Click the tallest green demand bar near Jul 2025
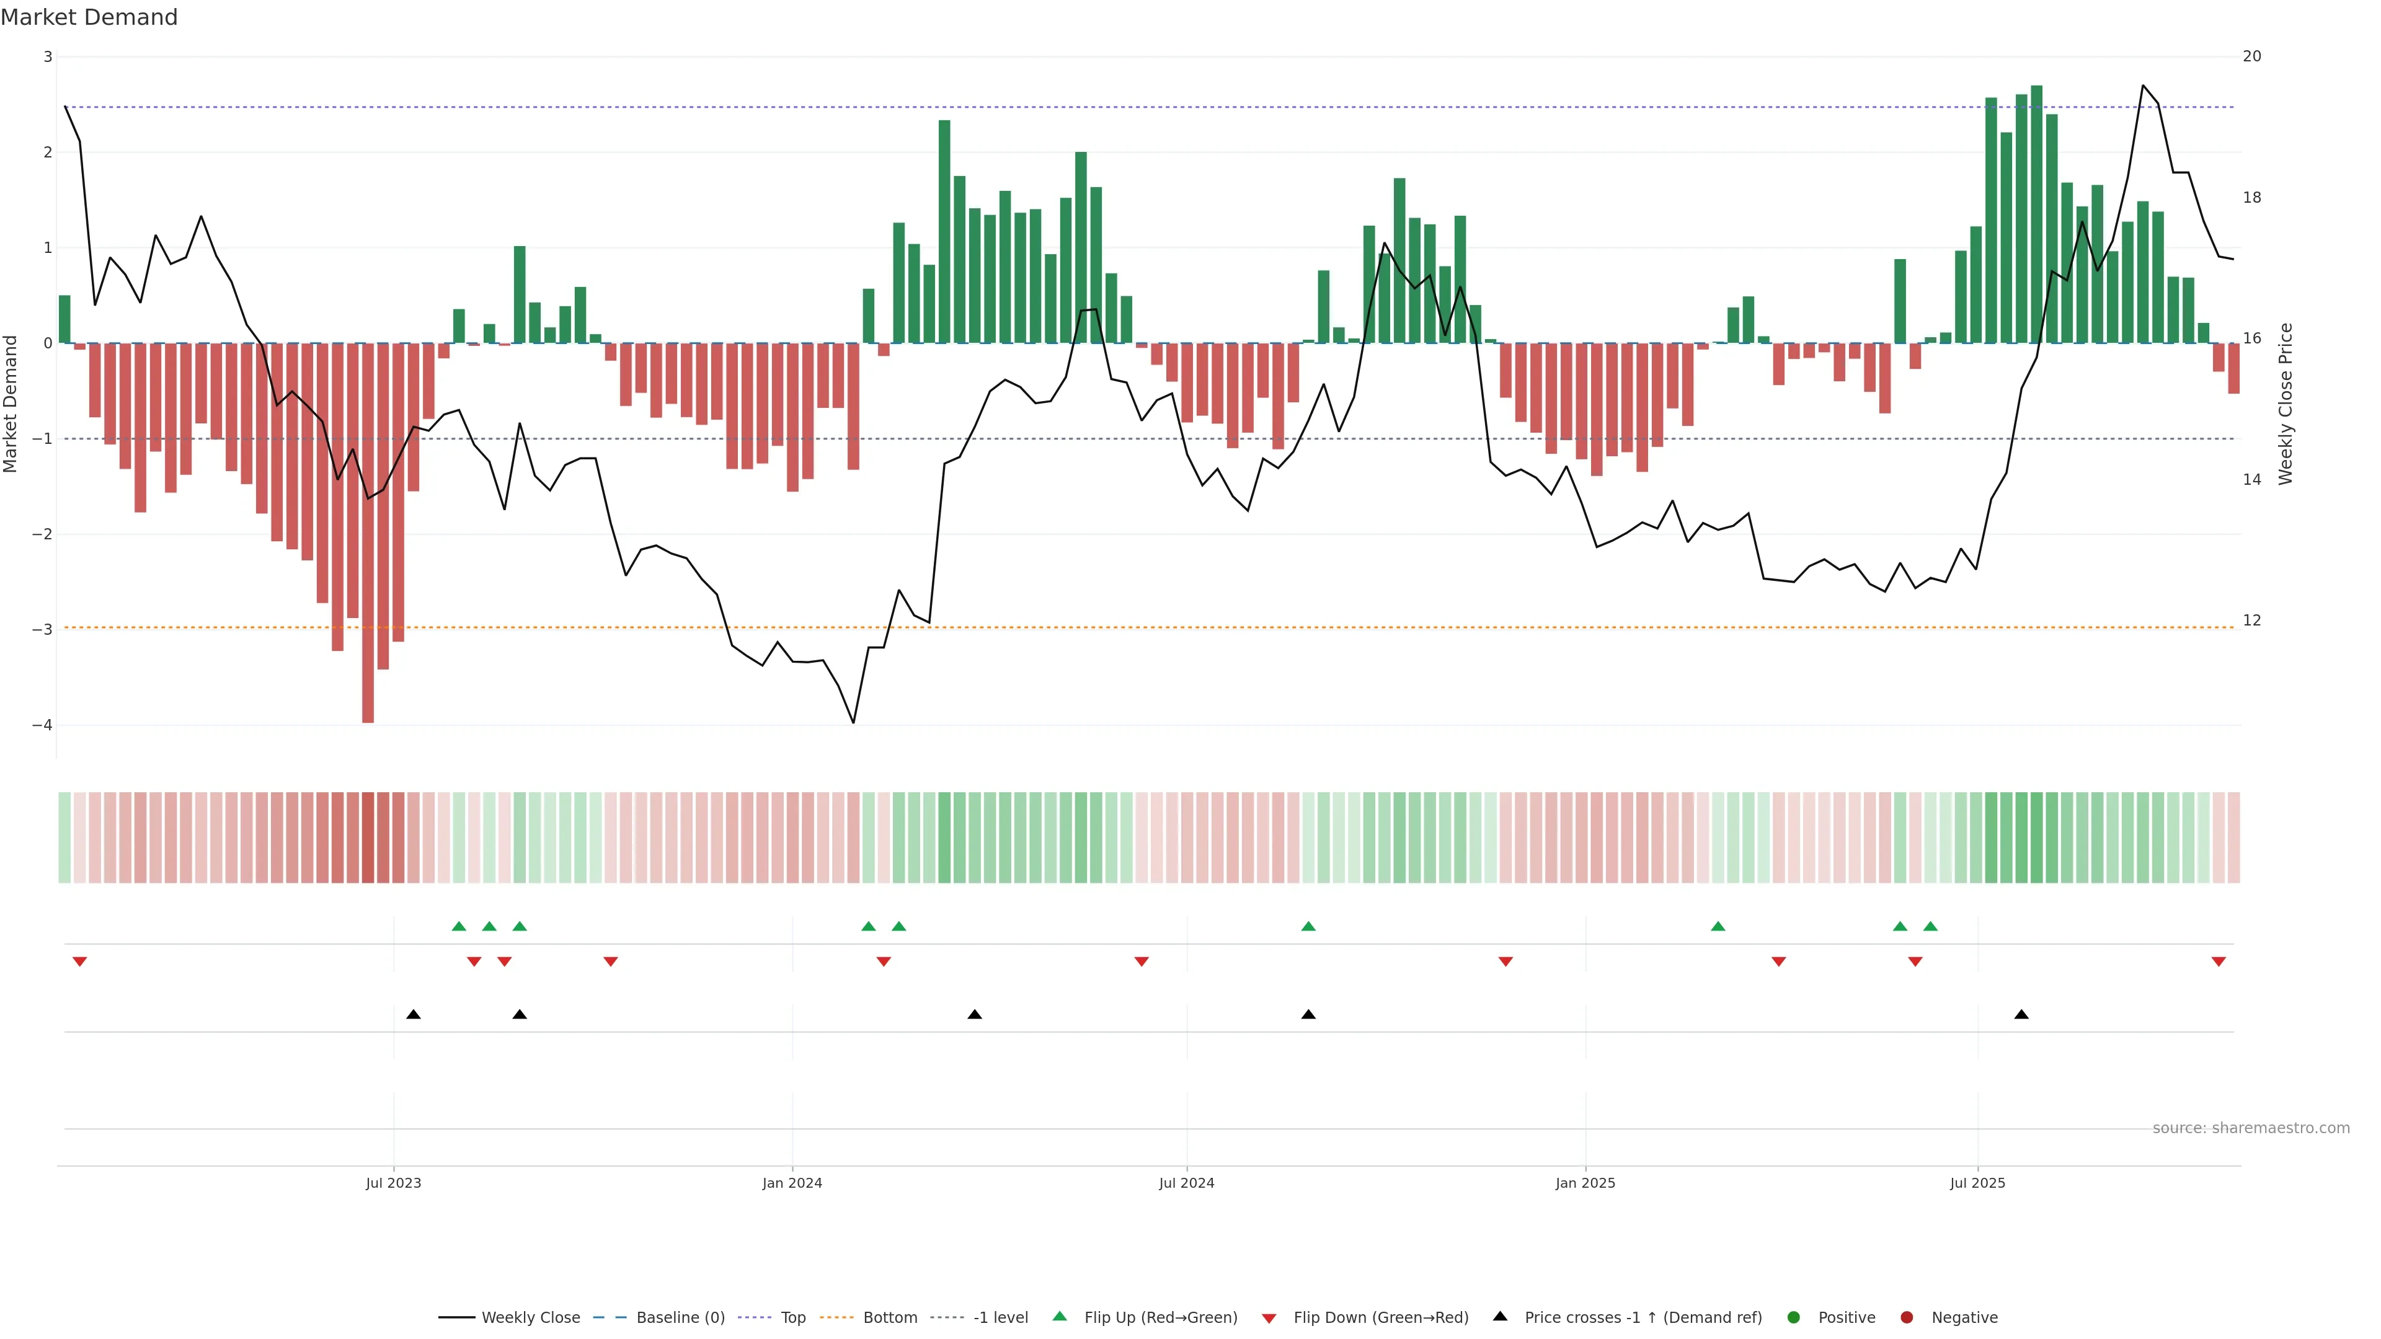The width and height of the screenshot is (2381, 1339). pos(2036,213)
